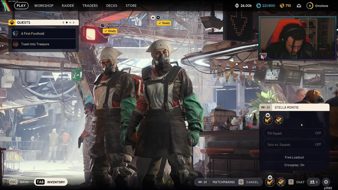Click the leader avatar in bottom bar
This screenshot has height=190, width=338.
click(270, 182)
